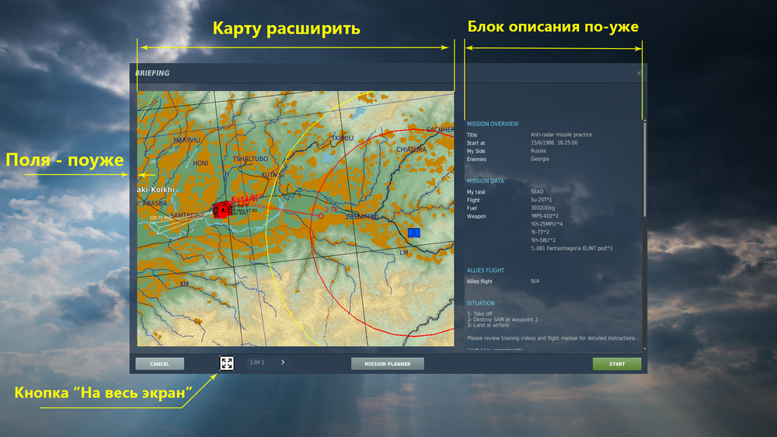Image resolution: width=777 pixels, height=437 pixels.
Task: Click the BRIEFING window title
Action: [x=152, y=73]
